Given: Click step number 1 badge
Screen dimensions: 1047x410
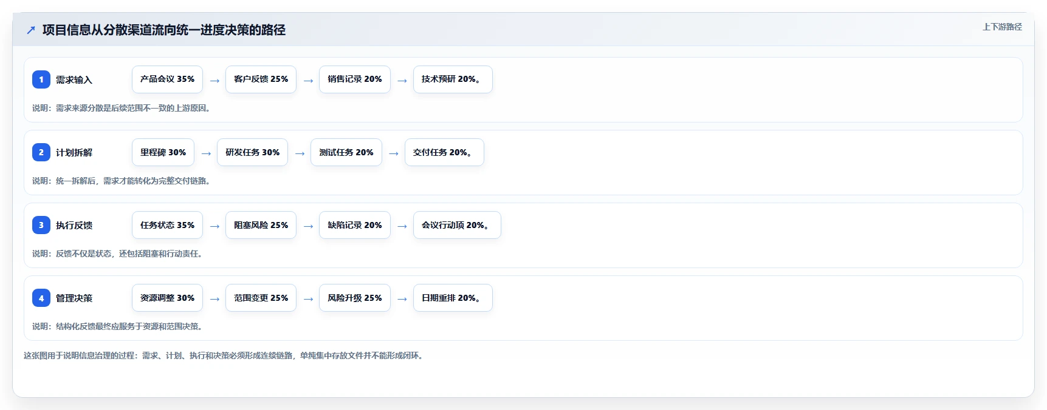Looking at the screenshot, I should click(x=41, y=79).
